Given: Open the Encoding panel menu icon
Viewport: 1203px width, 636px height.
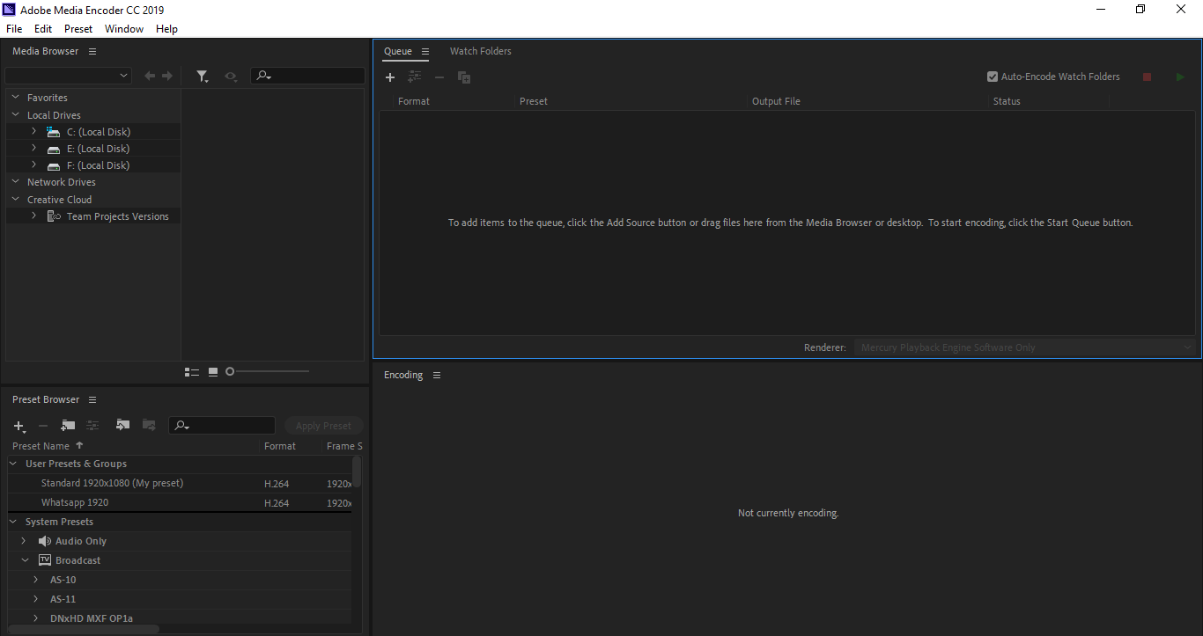Looking at the screenshot, I should coord(437,376).
